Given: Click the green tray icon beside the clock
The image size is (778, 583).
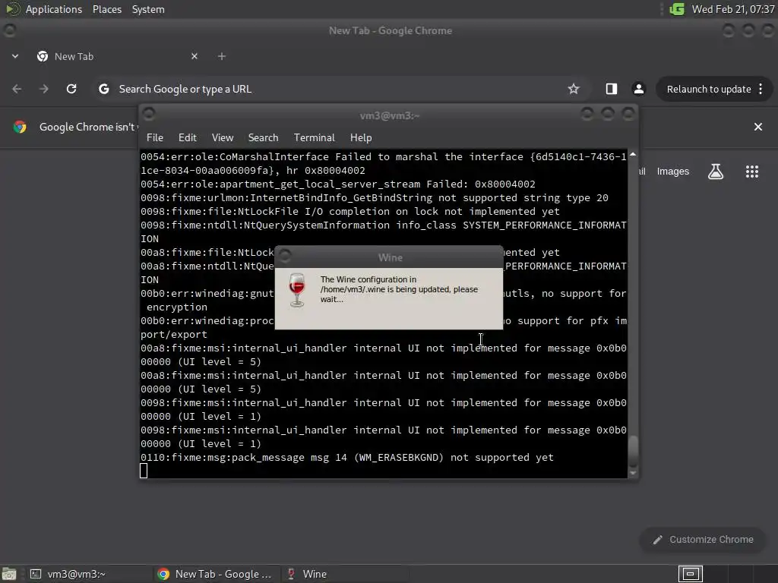Looking at the screenshot, I should (x=677, y=9).
